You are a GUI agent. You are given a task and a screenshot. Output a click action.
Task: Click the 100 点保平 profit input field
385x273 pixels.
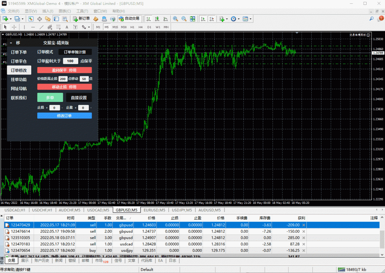click(70, 61)
